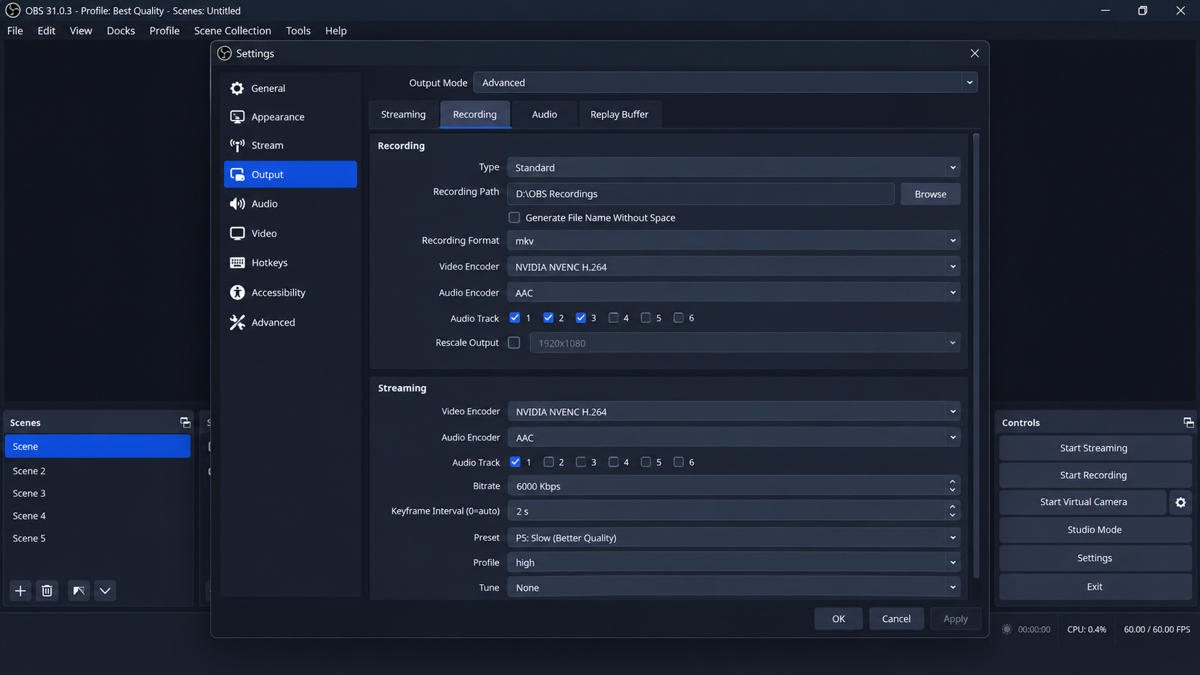Open the Preset P5 Slow dropdown
This screenshot has width=1200, height=675.
tap(733, 537)
